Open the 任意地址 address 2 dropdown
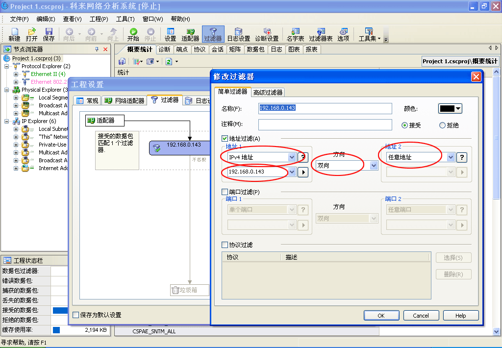502x348 pixels. click(451, 157)
